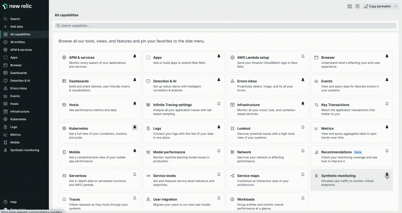Click the Infrastructure sidebar icon

click(5, 112)
